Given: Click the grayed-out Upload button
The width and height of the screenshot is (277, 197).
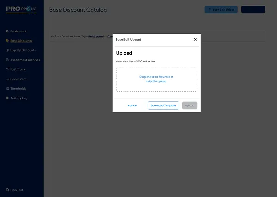Looking at the screenshot, I should click(190, 105).
